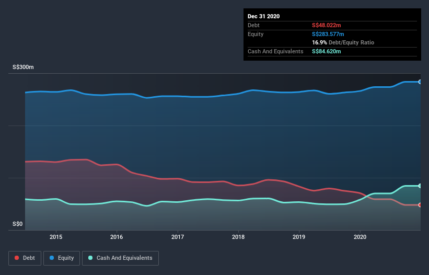Viewport: 429px width, 275px height.
Task: Click the 2016 x-axis label
Action: (x=117, y=237)
